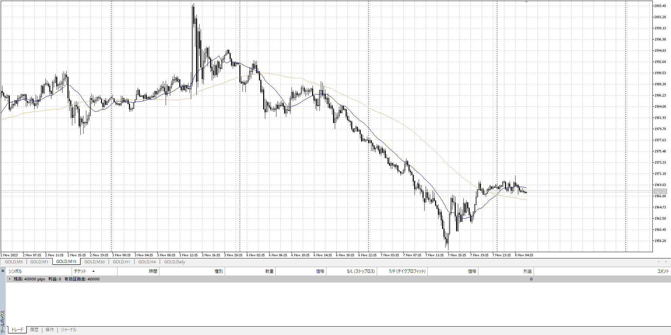The width and height of the screenshot is (671, 335).
Task: Open the 履歴 history tab
Action: [x=34, y=330]
